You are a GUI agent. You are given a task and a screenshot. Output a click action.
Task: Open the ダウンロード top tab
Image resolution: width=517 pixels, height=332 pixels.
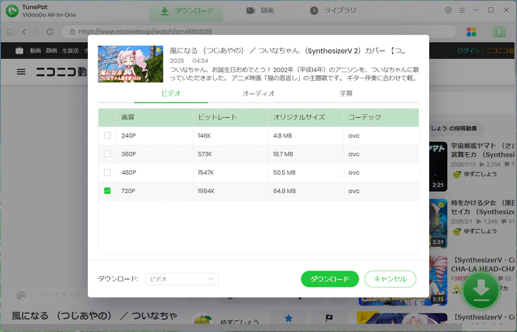[x=186, y=11]
